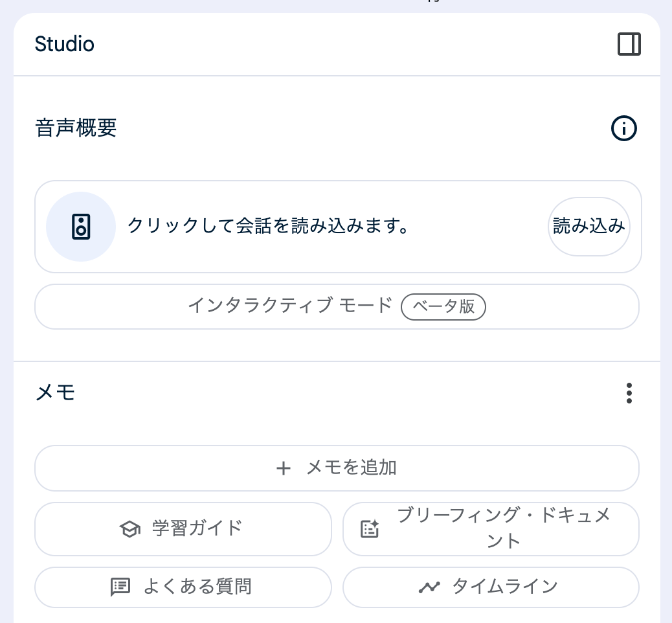
Task: Click the chat bubble icon for よくある質問
Action: tap(120, 587)
